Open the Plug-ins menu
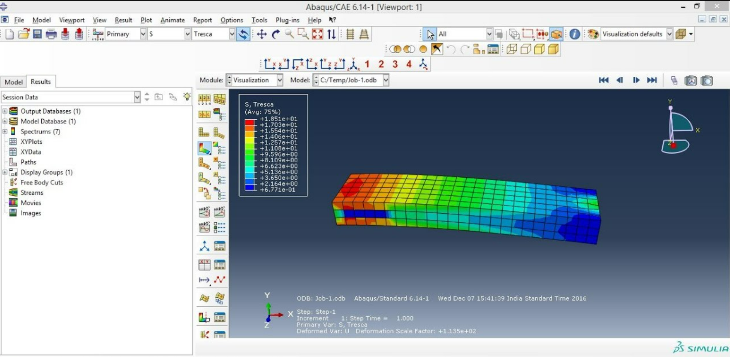 tap(287, 20)
